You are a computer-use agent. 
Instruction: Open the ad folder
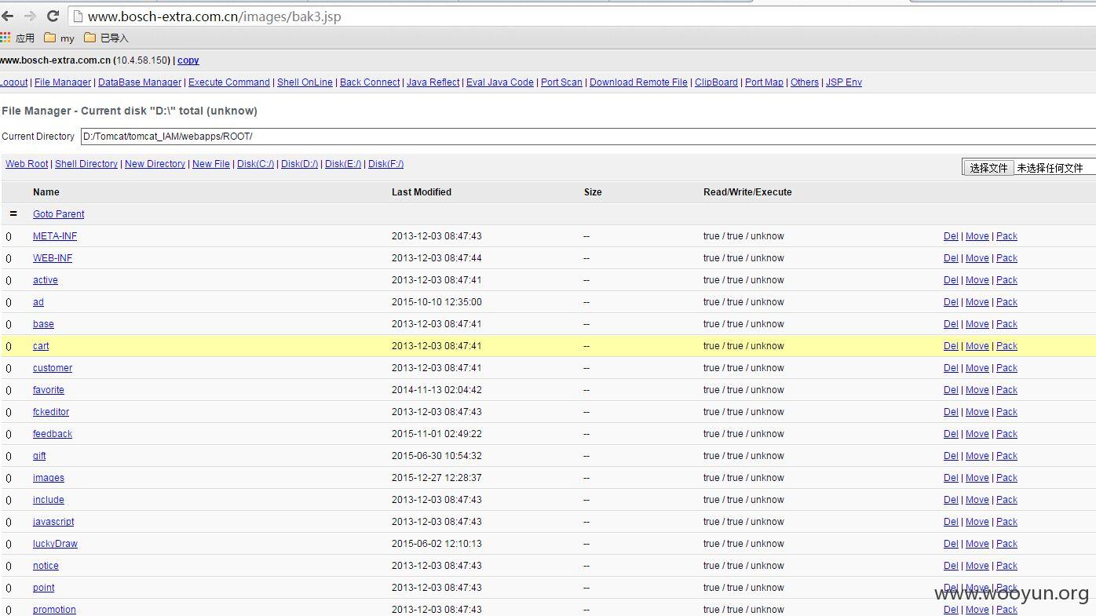point(38,302)
